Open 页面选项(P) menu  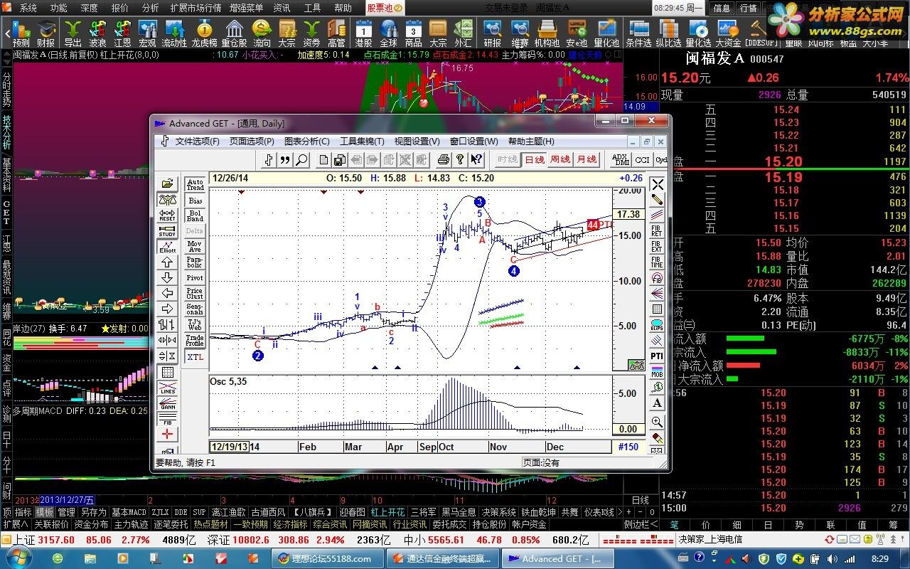(x=252, y=142)
